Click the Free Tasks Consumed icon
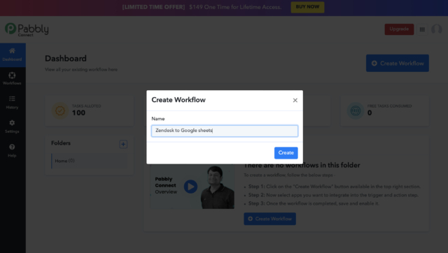 pyautogui.click(x=356, y=110)
